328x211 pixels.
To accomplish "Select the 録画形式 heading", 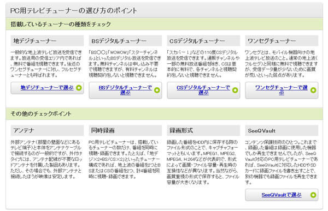I will [x=203, y=130].
